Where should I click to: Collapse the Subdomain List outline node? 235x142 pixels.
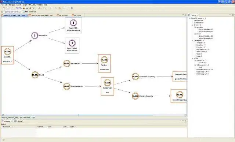click(195, 65)
